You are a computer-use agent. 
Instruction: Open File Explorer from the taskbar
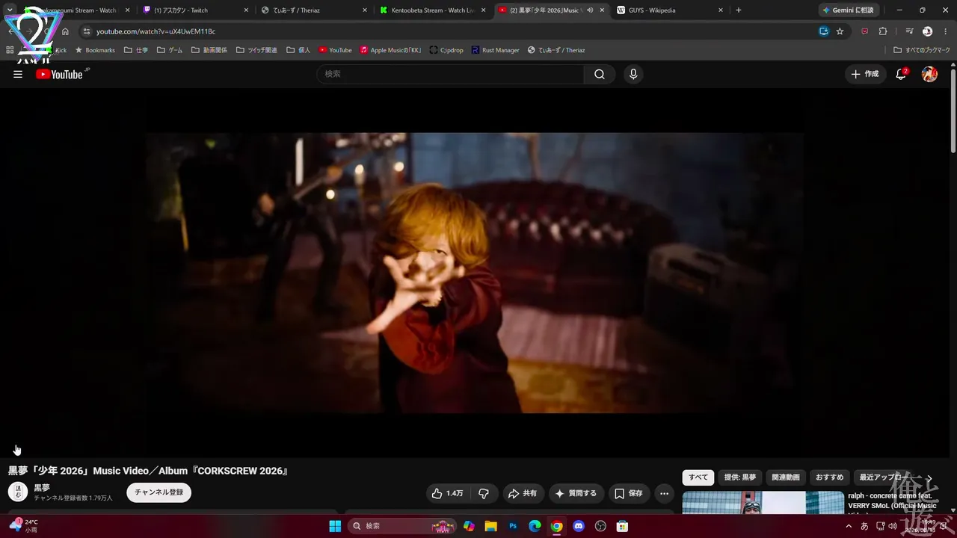[x=490, y=526]
